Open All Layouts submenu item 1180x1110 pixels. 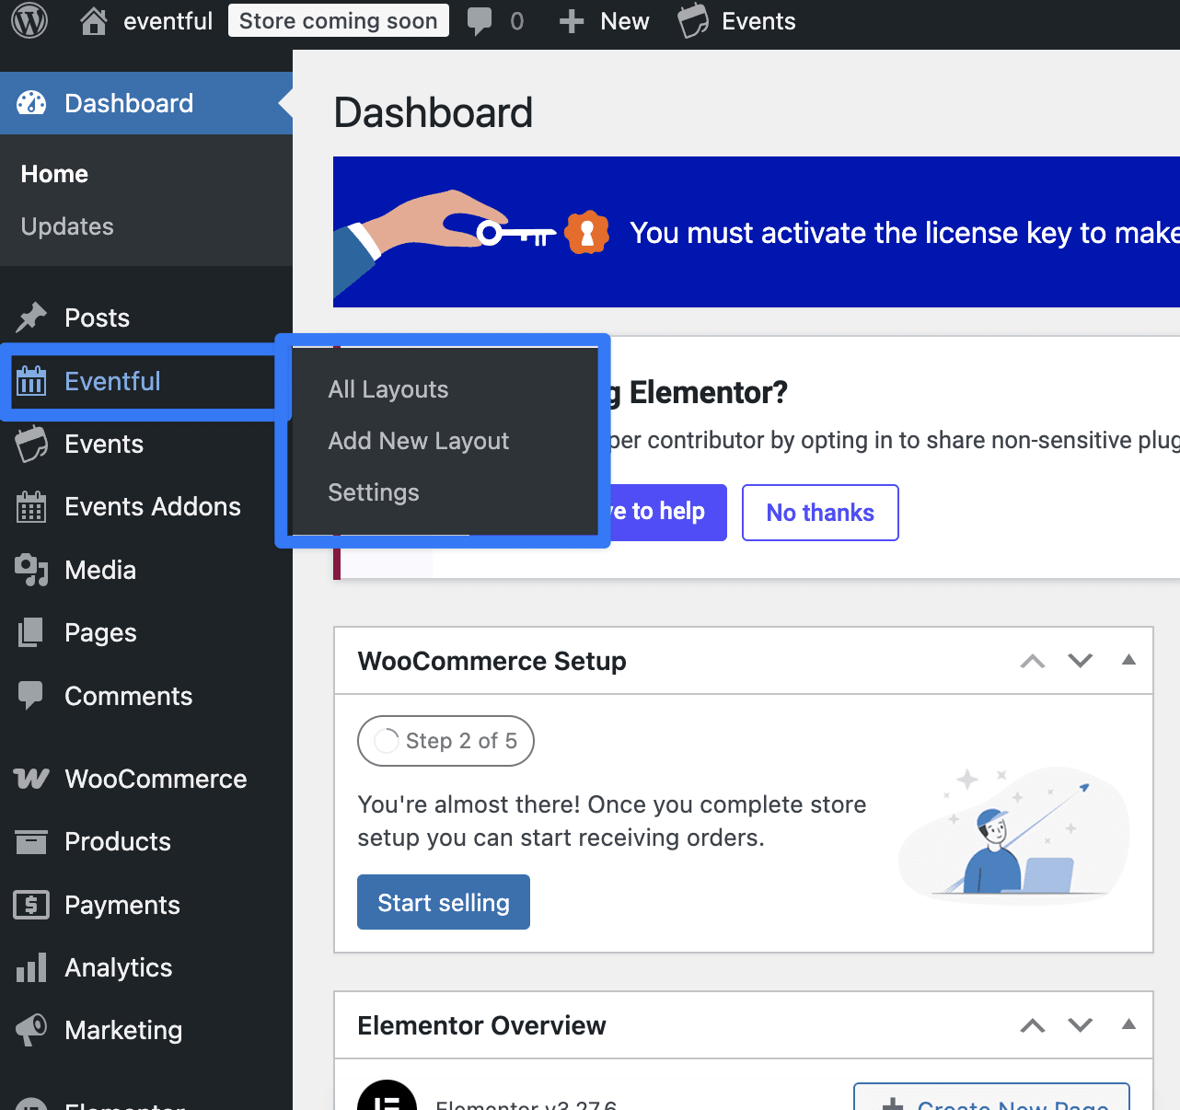pos(388,389)
